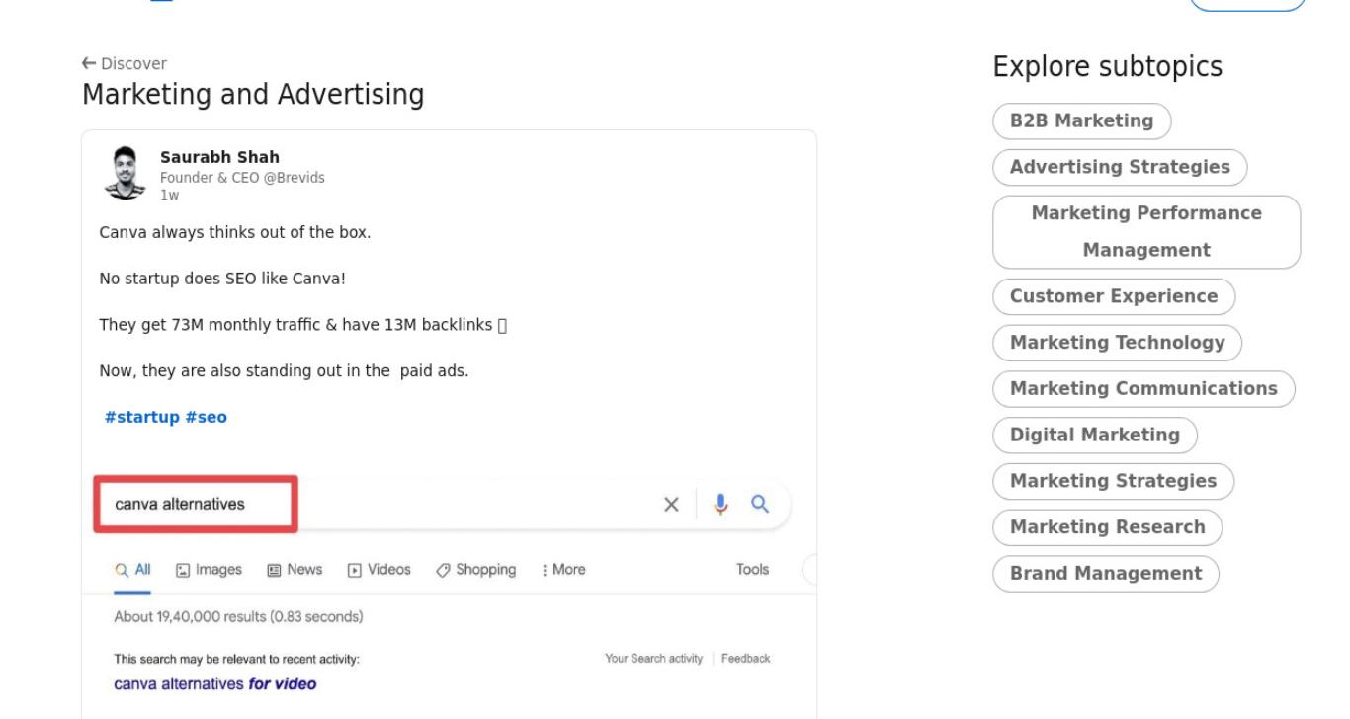Open the search Tools option
This screenshot has height=719, width=1350.
(753, 570)
